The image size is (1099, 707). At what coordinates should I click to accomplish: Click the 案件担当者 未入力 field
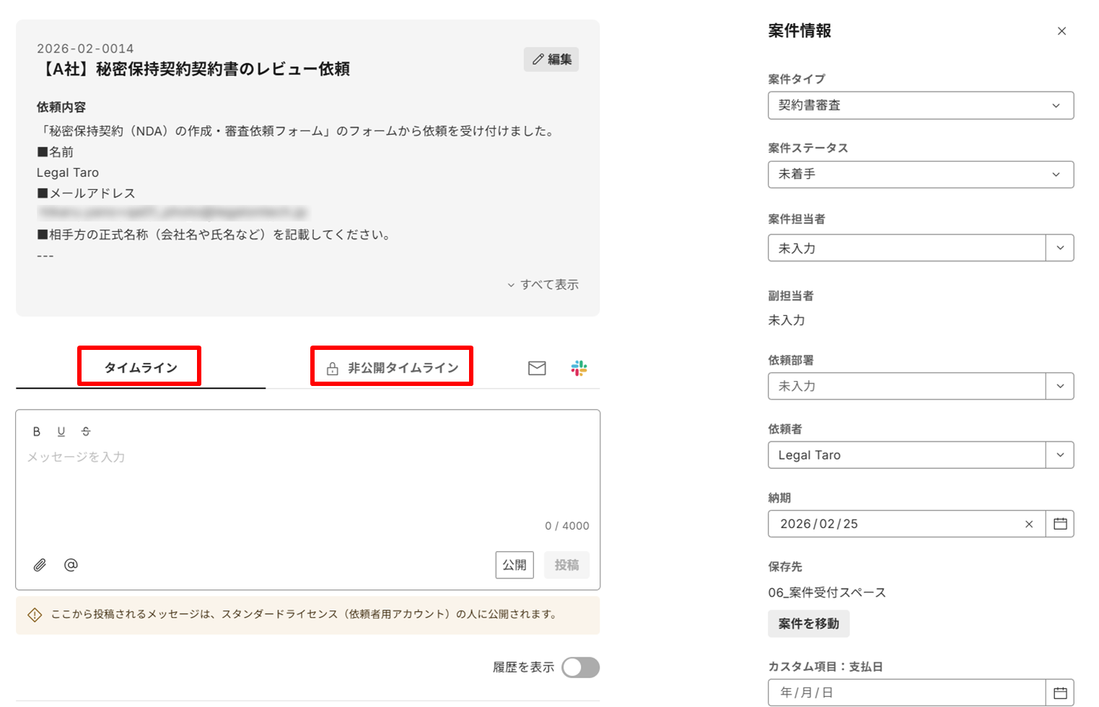(x=907, y=248)
